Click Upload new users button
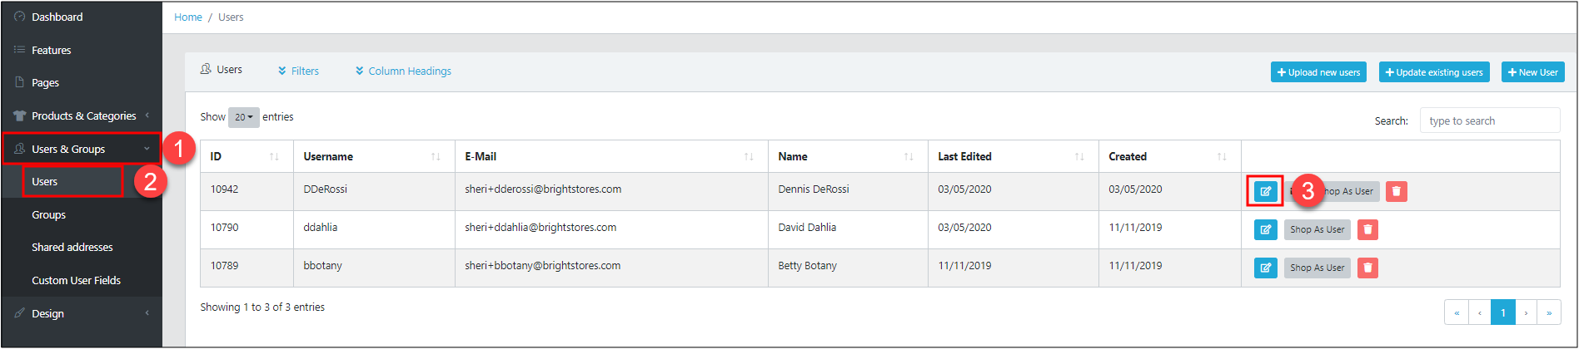Image resolution: width=1579 pixels, height=349 pixels. (x=1318, y=72)
